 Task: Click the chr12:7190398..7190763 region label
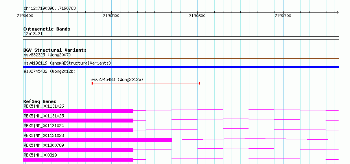[x=50, y=9]
